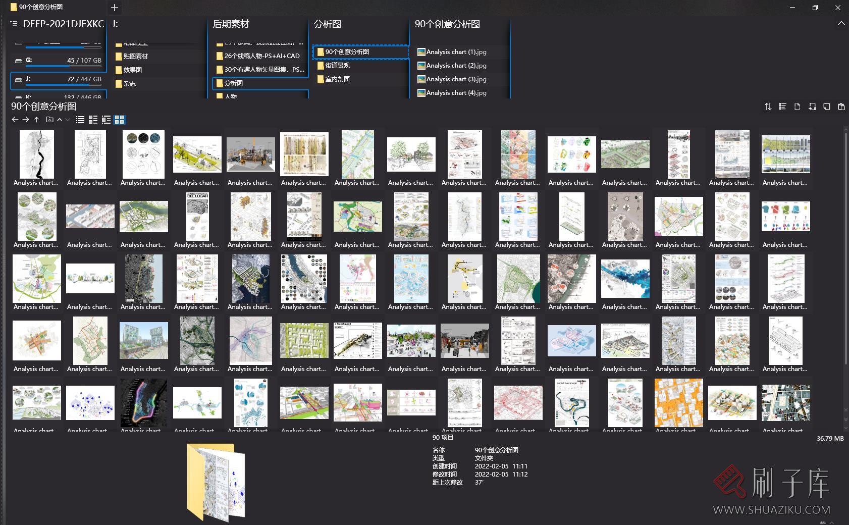This screenshot has height=525, width=849.
Task: Click the forward navigation arrow
Action: [x=25, y=120]
